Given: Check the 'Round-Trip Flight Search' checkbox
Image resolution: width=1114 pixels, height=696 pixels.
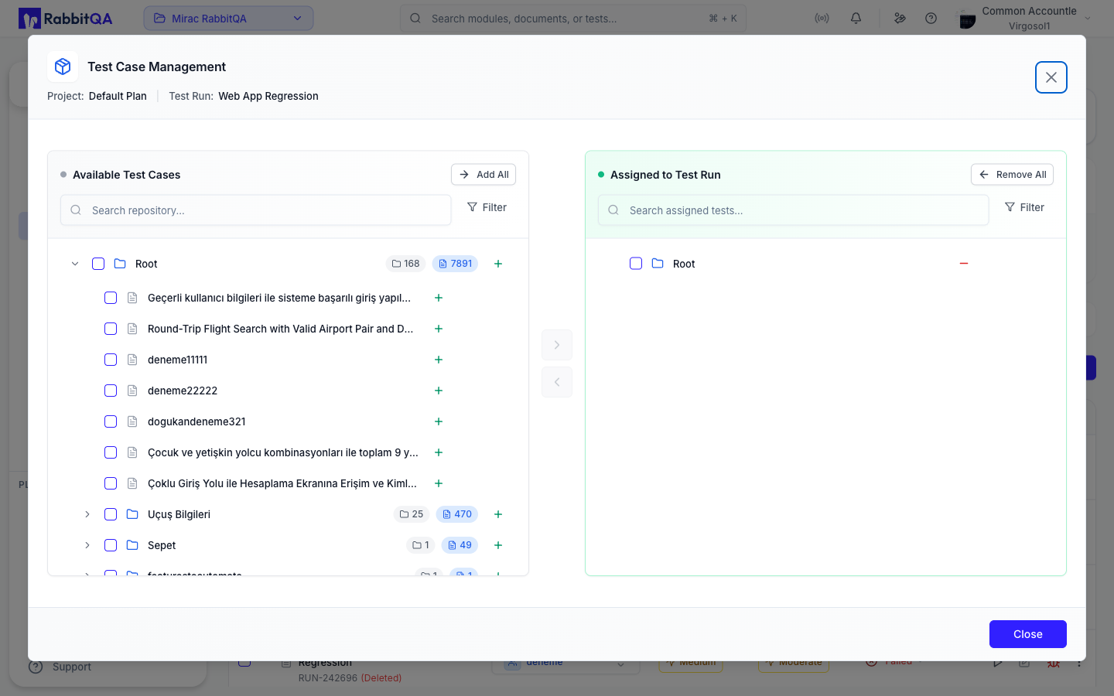Looking at the screenshot, I should [111, 329].
